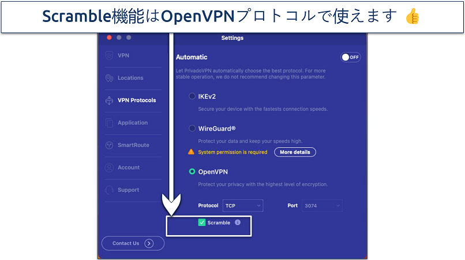Open the Protocol TCP dropdown
The image size is (465, 260).
point(242,205)
